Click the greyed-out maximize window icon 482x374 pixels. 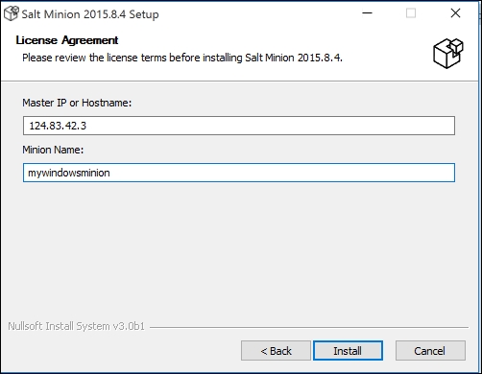point(411,13)
